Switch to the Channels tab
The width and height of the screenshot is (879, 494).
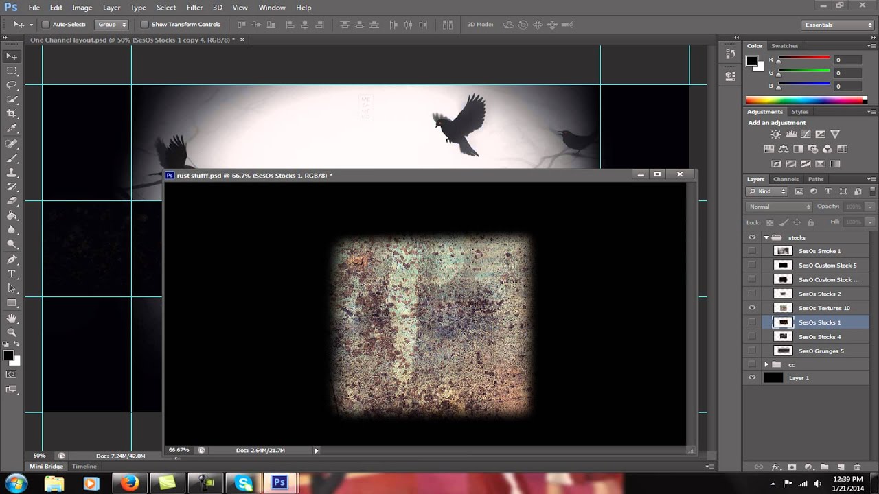(786, 179)
